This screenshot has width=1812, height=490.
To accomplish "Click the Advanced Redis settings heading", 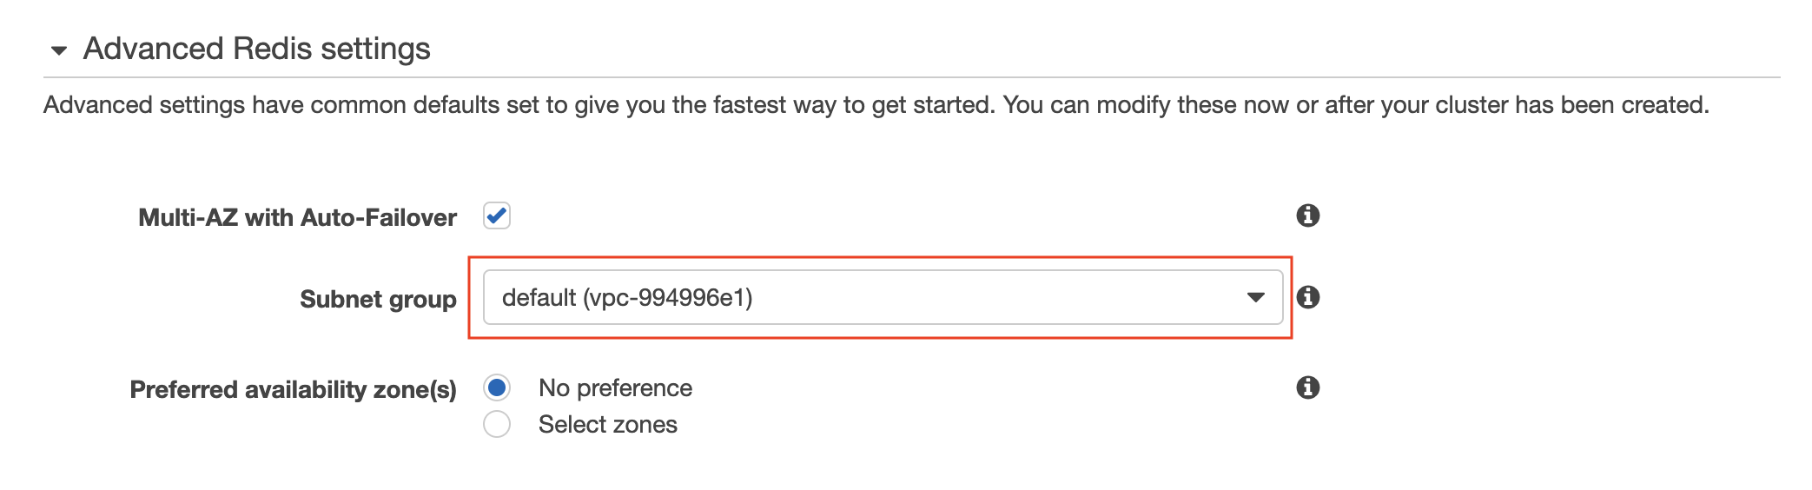I will tap(256, 49).
